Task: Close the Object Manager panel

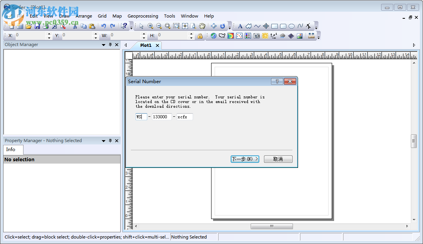Action: [117, 45]
